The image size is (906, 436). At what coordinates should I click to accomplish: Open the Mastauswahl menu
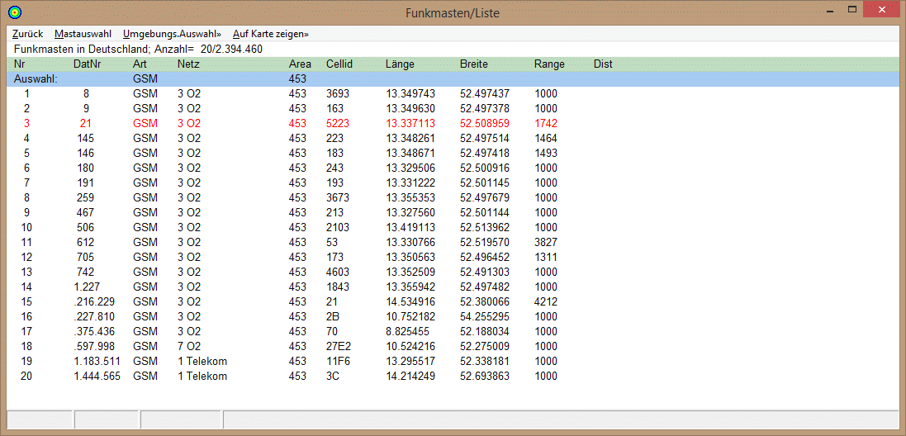83,34
